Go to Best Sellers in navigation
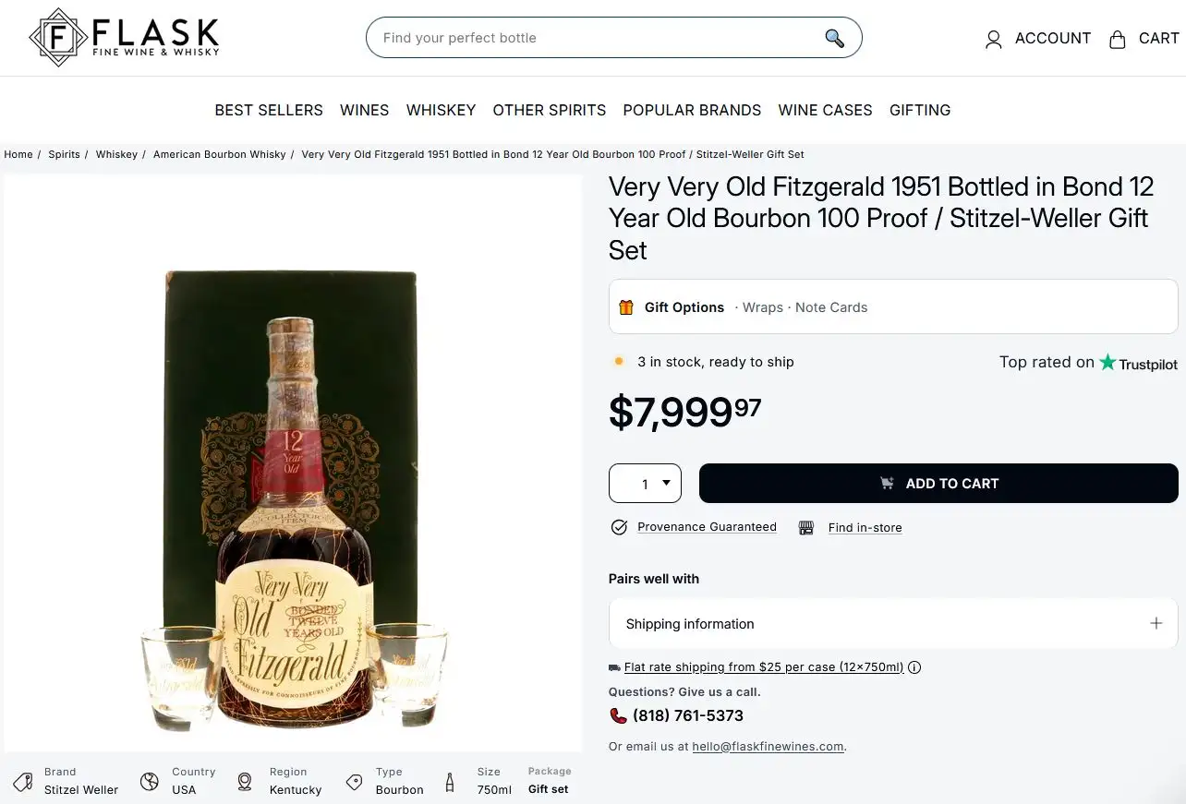 click(x=269, y=110)
